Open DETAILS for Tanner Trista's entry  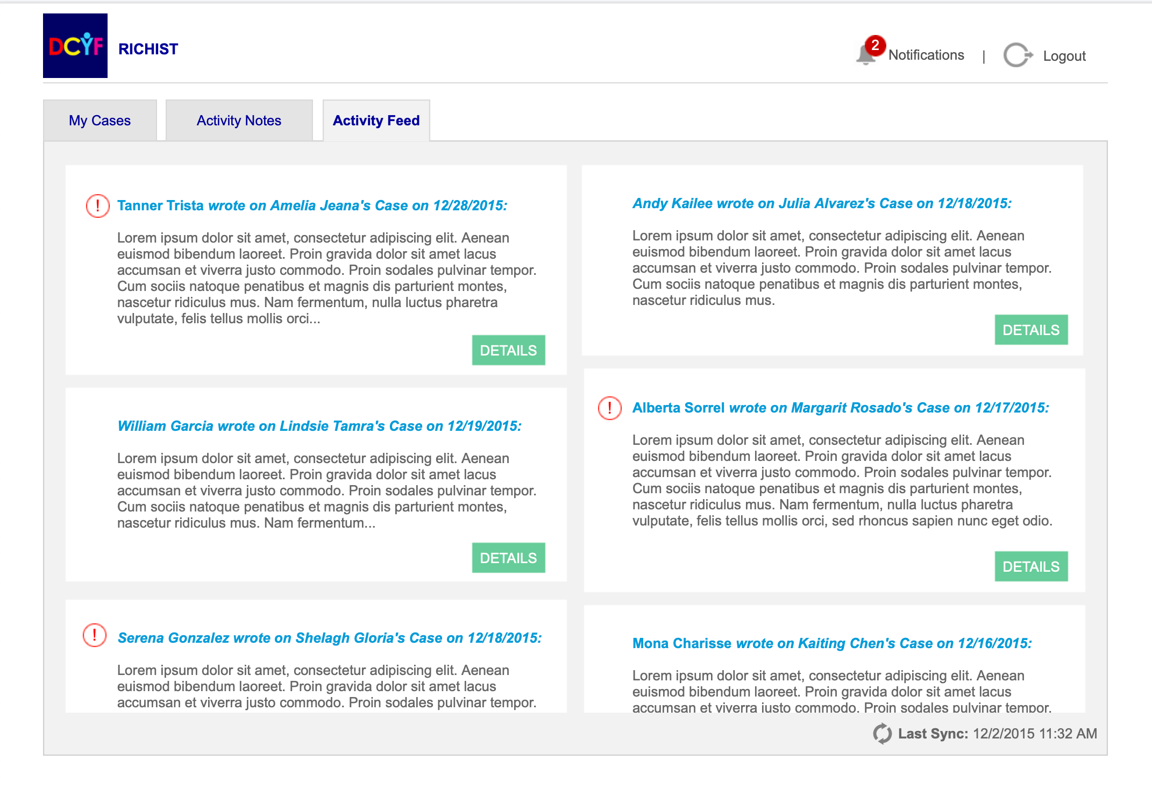[508, 350]
